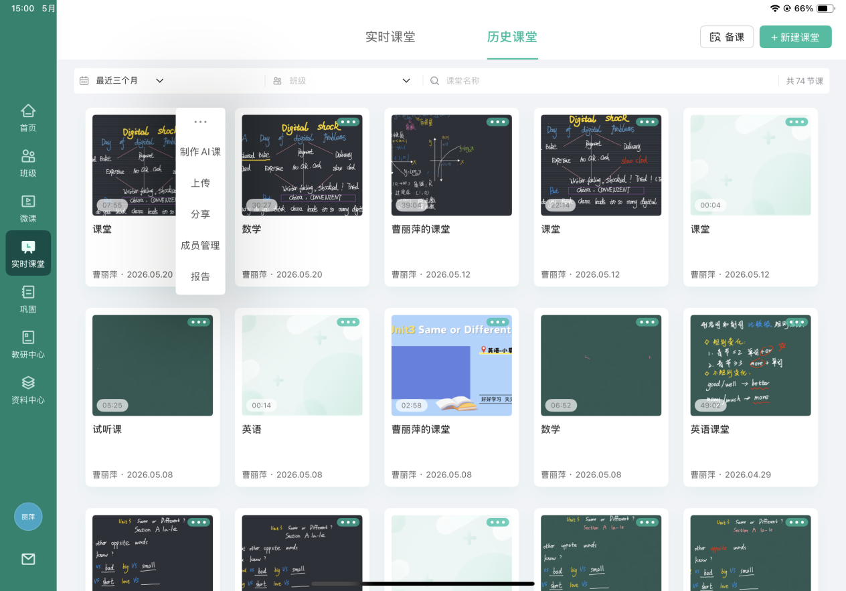Image resolution: width=846 pixels, height=591 pixels.
Task: Open the 班级 filter dropdown
Action: (341, 80)
